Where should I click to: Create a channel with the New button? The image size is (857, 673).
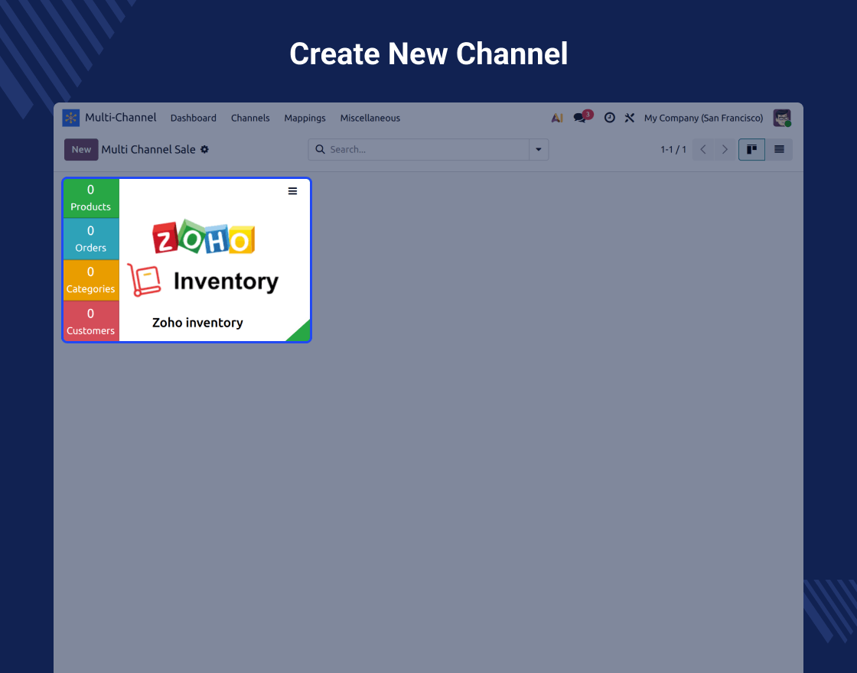pos(81,150)
